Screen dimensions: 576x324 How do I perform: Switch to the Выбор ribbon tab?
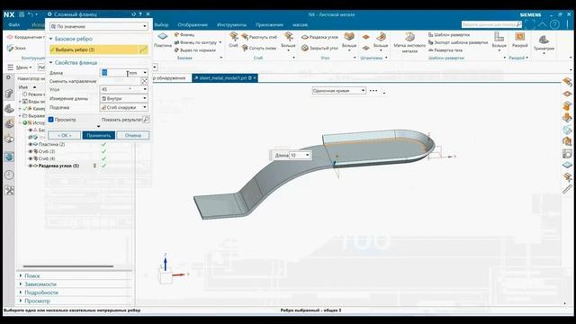click(161, 24)
